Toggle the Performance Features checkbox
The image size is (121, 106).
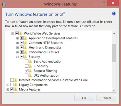click(22, 52)
